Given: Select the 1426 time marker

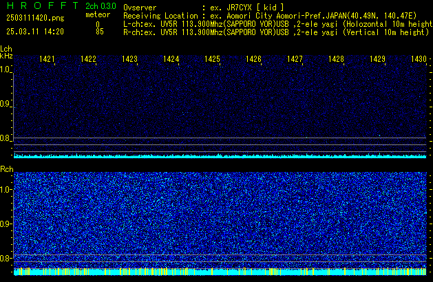Looking at the screenshot, I should click(253, 59).
